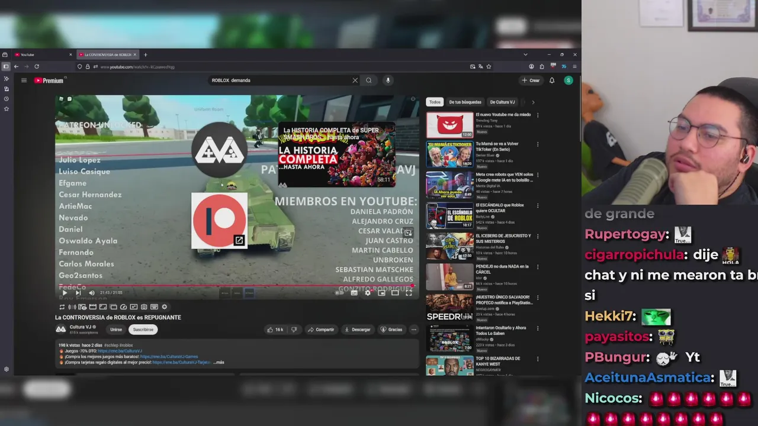This screenshot has width=758, height=426.
Task: Open El ESCÁNDALO que Roblox quiere OCULTAR video
Action: coord(450,217)
